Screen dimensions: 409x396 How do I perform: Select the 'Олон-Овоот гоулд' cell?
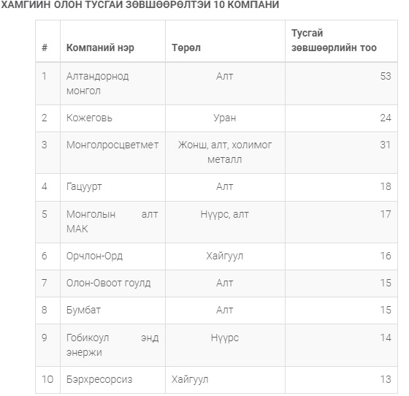click(x=112, y=283)
